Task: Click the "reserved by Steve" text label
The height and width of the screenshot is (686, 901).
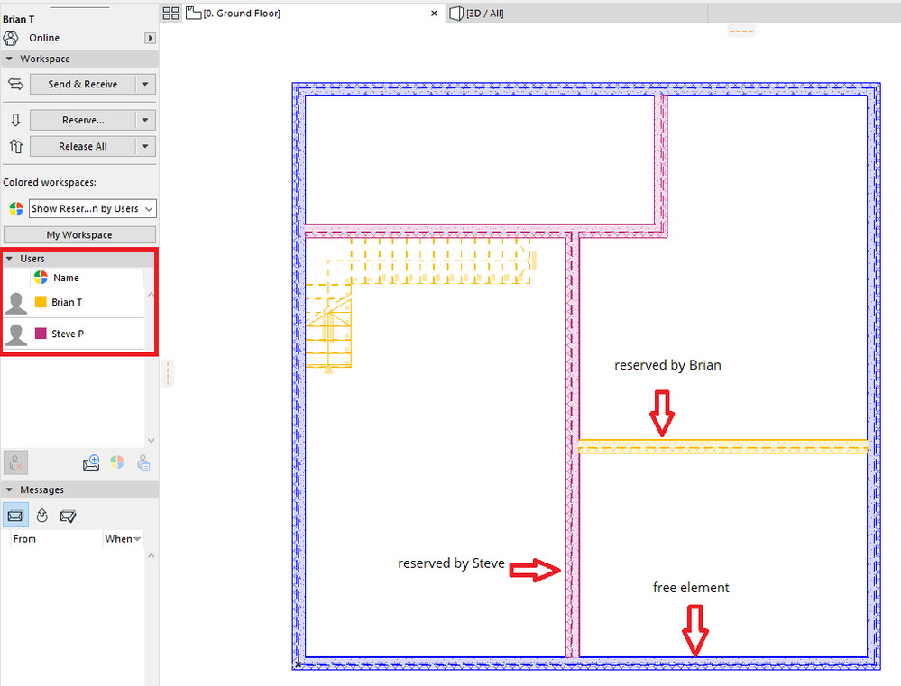Action: tap(451, 563)
